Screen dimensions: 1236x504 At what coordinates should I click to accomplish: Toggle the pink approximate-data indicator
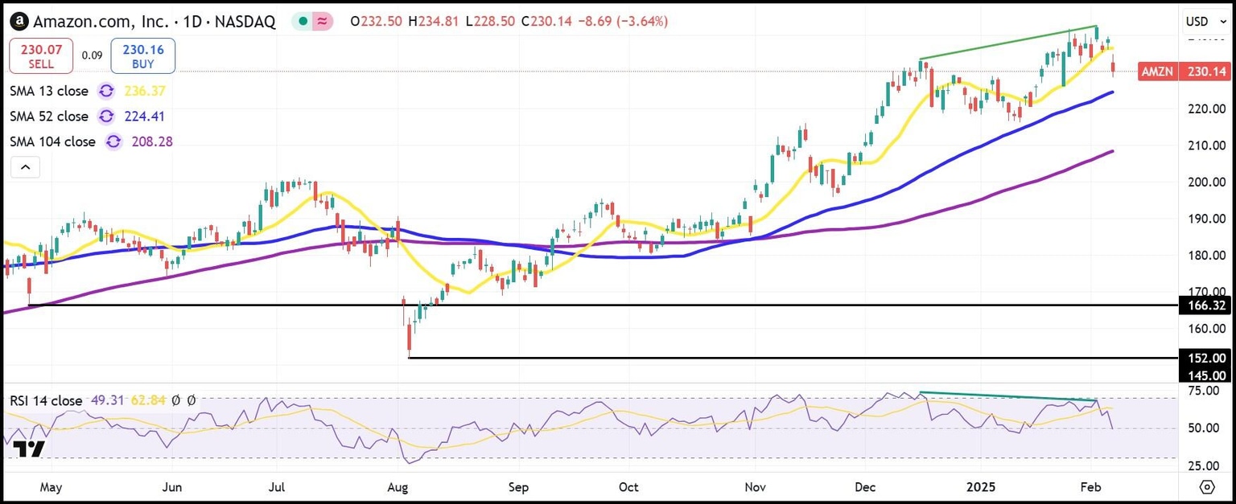pyautogui.click(x=323, y=22)
